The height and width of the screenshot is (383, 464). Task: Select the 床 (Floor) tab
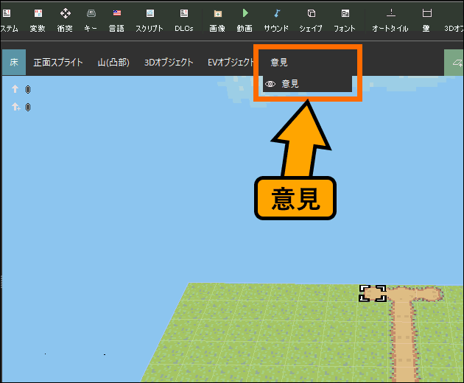(14, 63)
